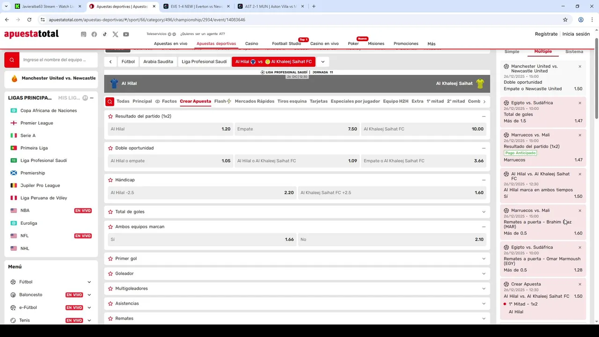
Task: Click the page vertical scrollbar
Action: (597, 78)
